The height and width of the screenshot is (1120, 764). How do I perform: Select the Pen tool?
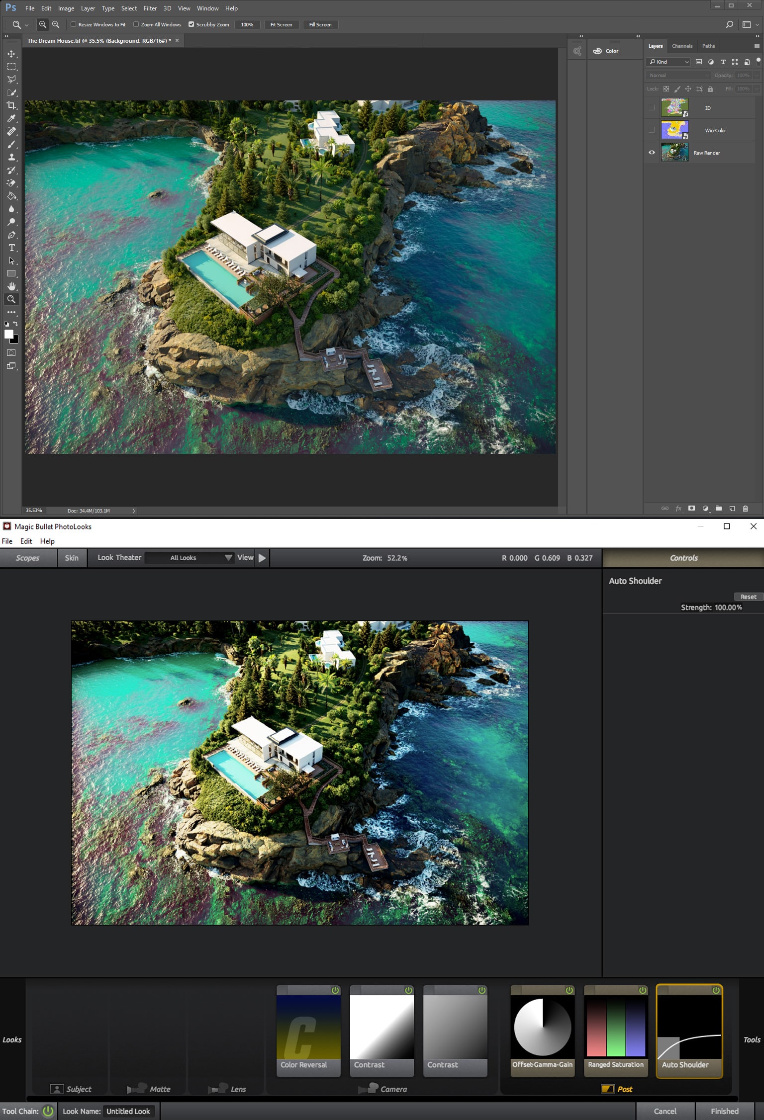pos(11,235)
